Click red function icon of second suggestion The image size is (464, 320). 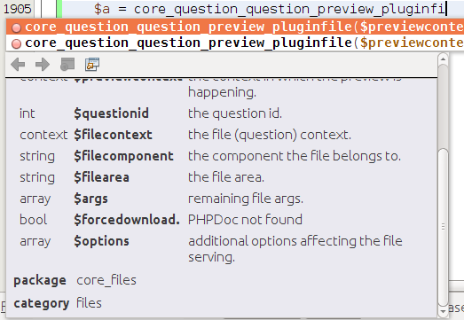click(16, 43)
